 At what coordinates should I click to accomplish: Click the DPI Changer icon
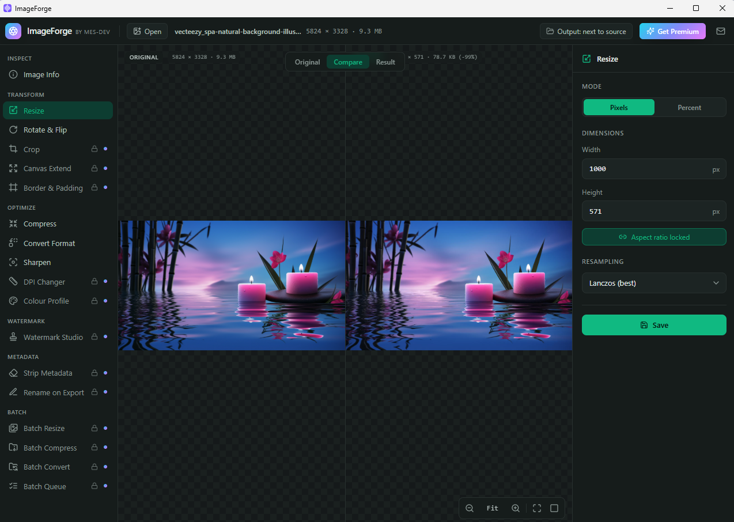pos(13,282)
